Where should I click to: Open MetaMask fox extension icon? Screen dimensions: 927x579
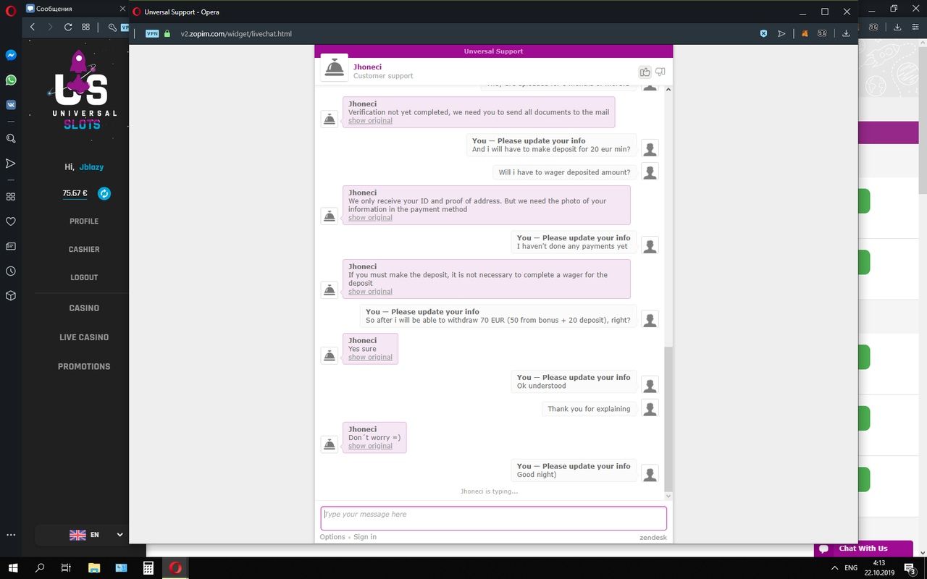point(805,33)
